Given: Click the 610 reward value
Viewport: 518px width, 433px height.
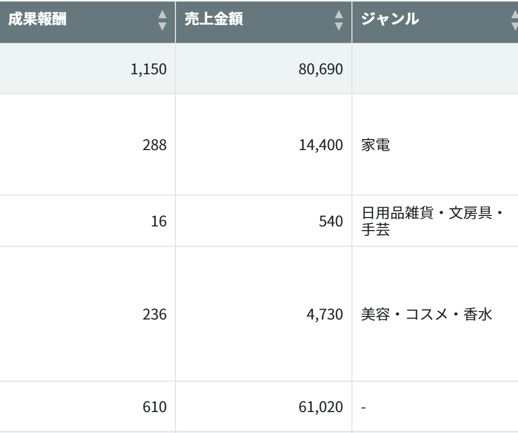Looking at the screenshot, I should 155,406.
